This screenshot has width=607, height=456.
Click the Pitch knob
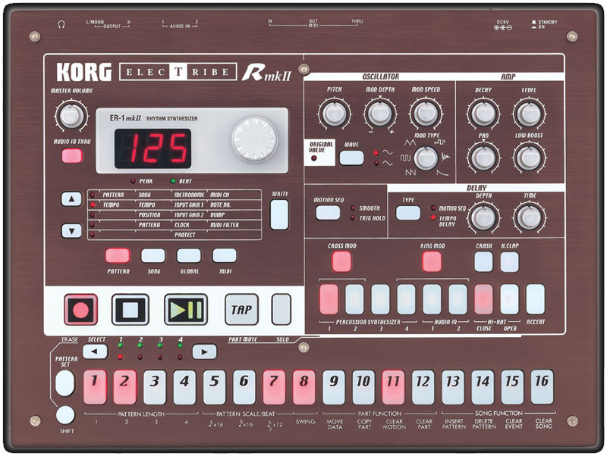(x=335, y=114)
